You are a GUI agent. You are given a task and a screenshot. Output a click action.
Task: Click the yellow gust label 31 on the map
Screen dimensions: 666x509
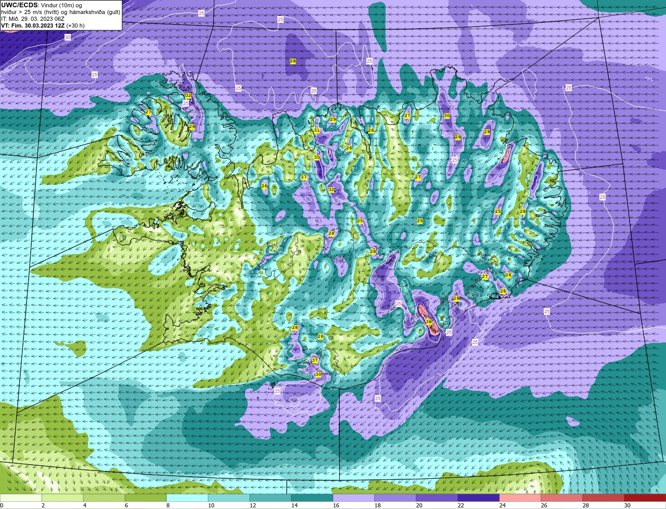point(317,130)
